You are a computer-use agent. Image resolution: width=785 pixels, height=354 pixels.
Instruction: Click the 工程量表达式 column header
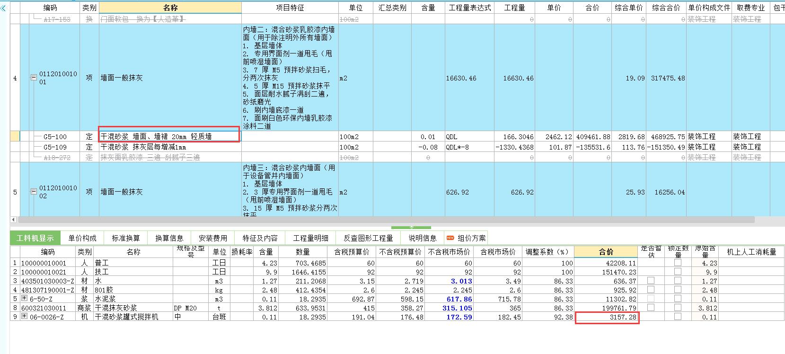coord(470,8)
